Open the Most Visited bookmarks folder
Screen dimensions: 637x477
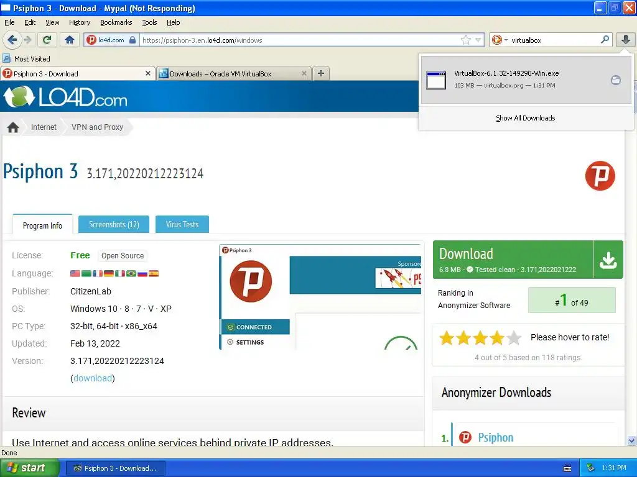tap(26, 59)
